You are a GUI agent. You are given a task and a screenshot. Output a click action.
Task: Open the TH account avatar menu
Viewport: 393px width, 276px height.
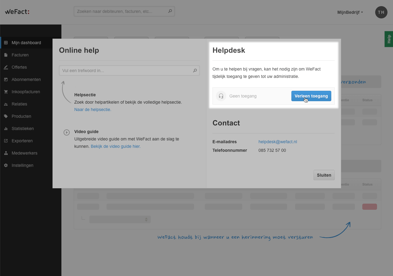click(x=381, y=12)
